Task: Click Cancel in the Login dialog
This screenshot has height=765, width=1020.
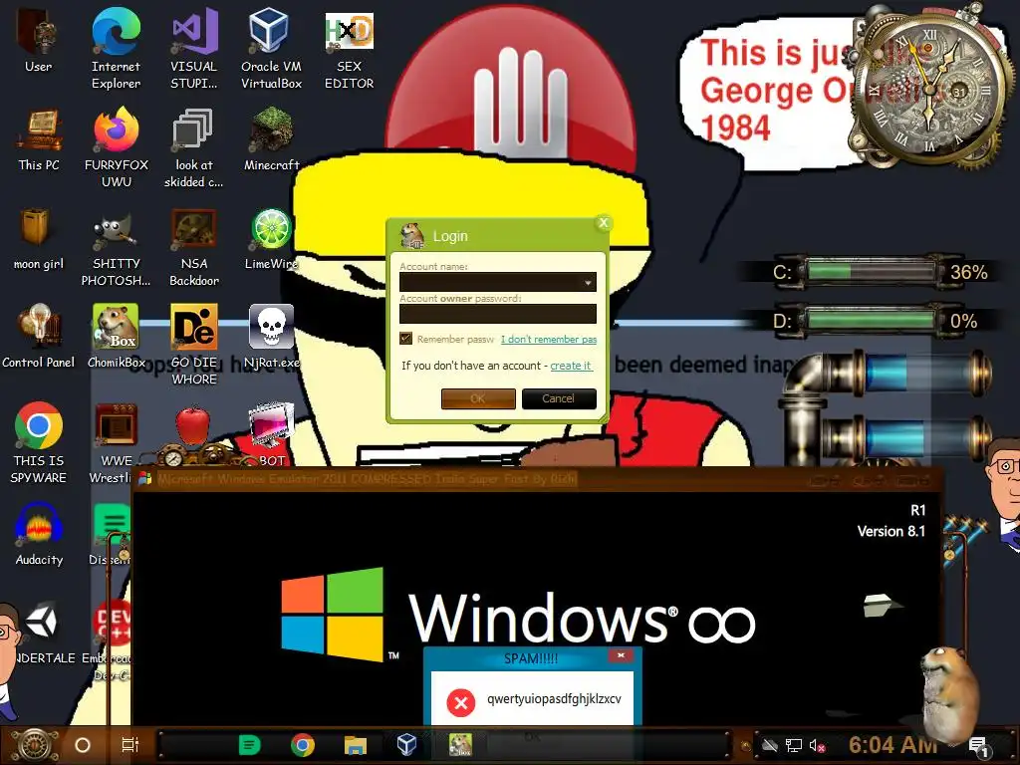Action: click(x=559, y=398)
